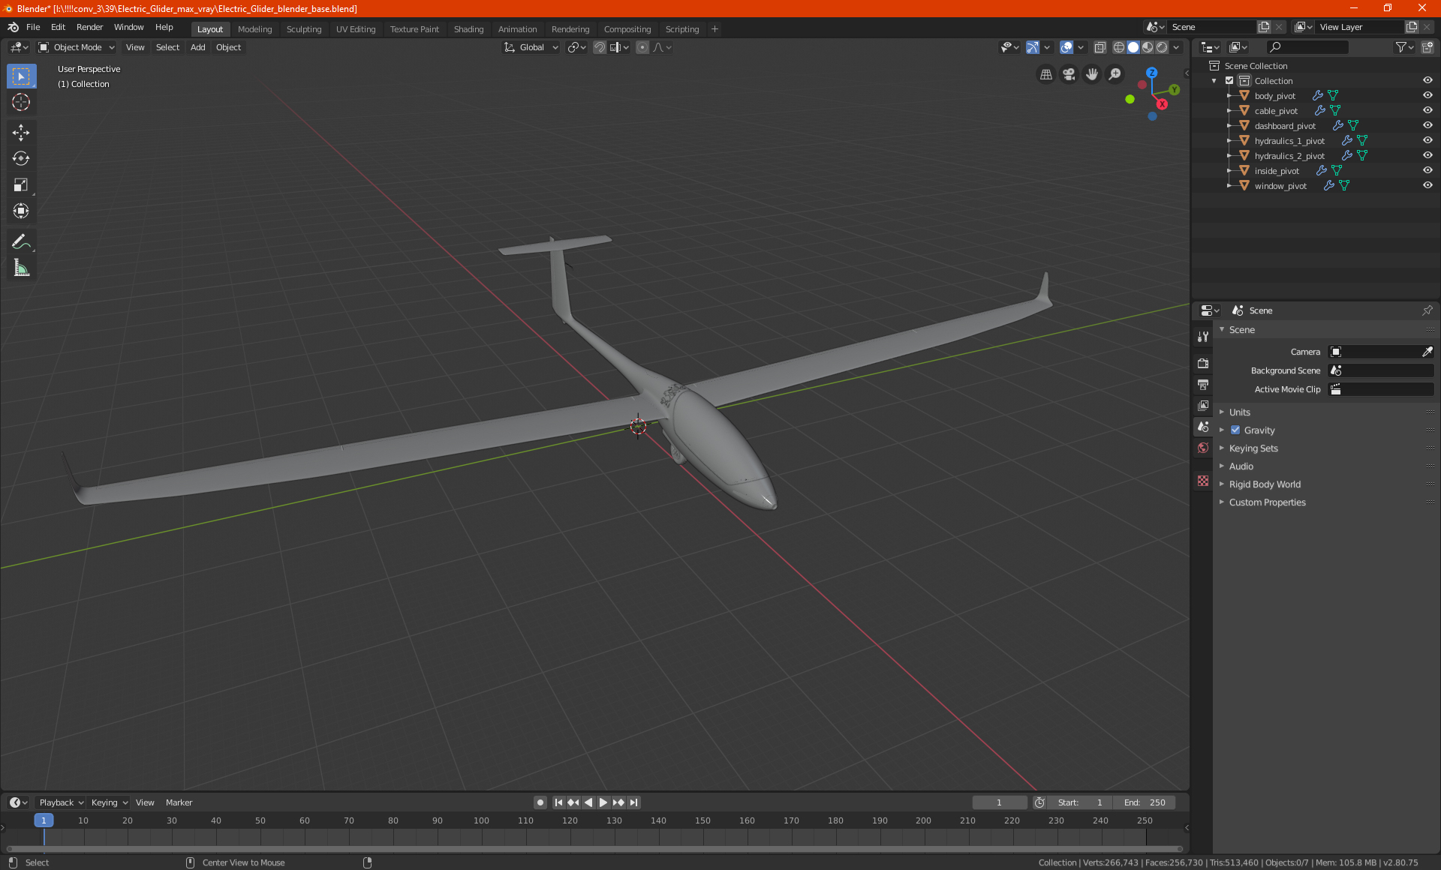
Task: Switch to wireframe viewport shading
Action: [1118, 47]
